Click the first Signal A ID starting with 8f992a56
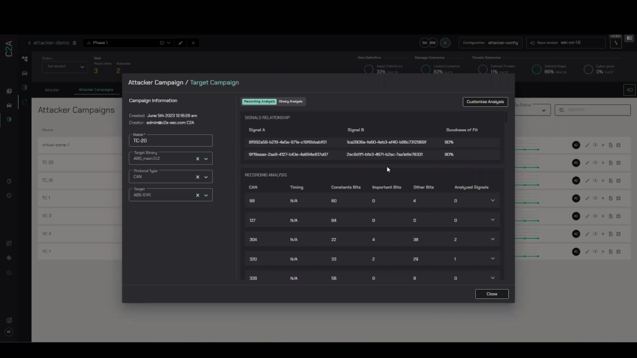Screen dimensions: 637x358 pos(287,142)
